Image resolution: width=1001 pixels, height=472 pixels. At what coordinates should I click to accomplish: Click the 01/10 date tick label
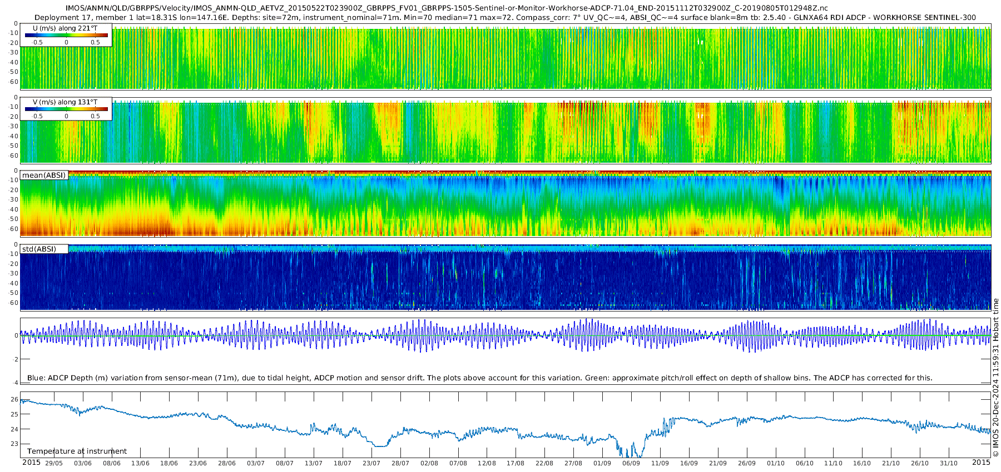(776, 463)
